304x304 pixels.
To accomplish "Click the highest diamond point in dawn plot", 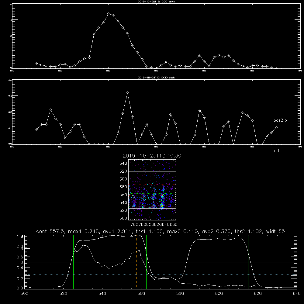I will click(x=109, y=14).
